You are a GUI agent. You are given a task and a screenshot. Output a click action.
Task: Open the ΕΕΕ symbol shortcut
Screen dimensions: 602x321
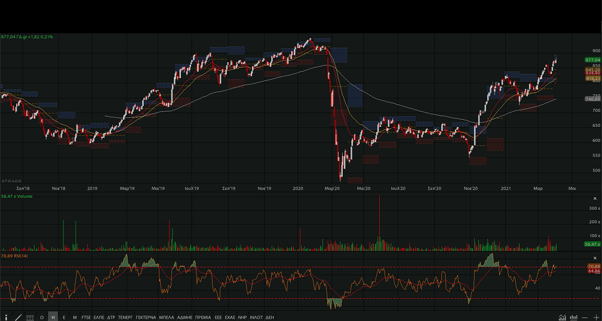point(218,317)
